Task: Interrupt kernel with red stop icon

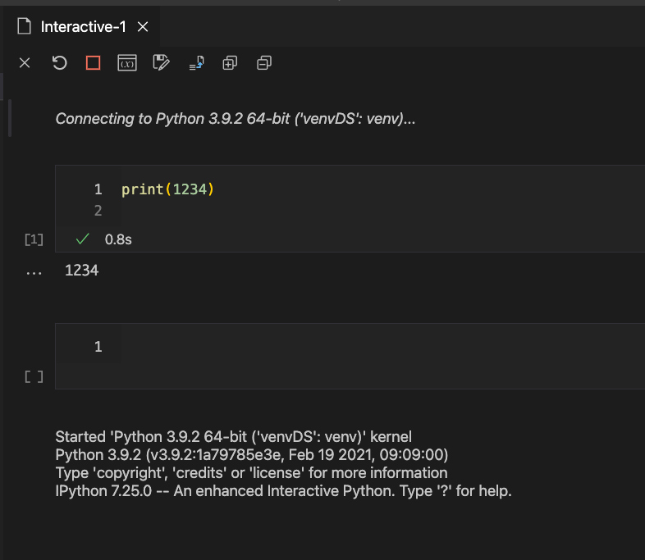Action: 94,63
